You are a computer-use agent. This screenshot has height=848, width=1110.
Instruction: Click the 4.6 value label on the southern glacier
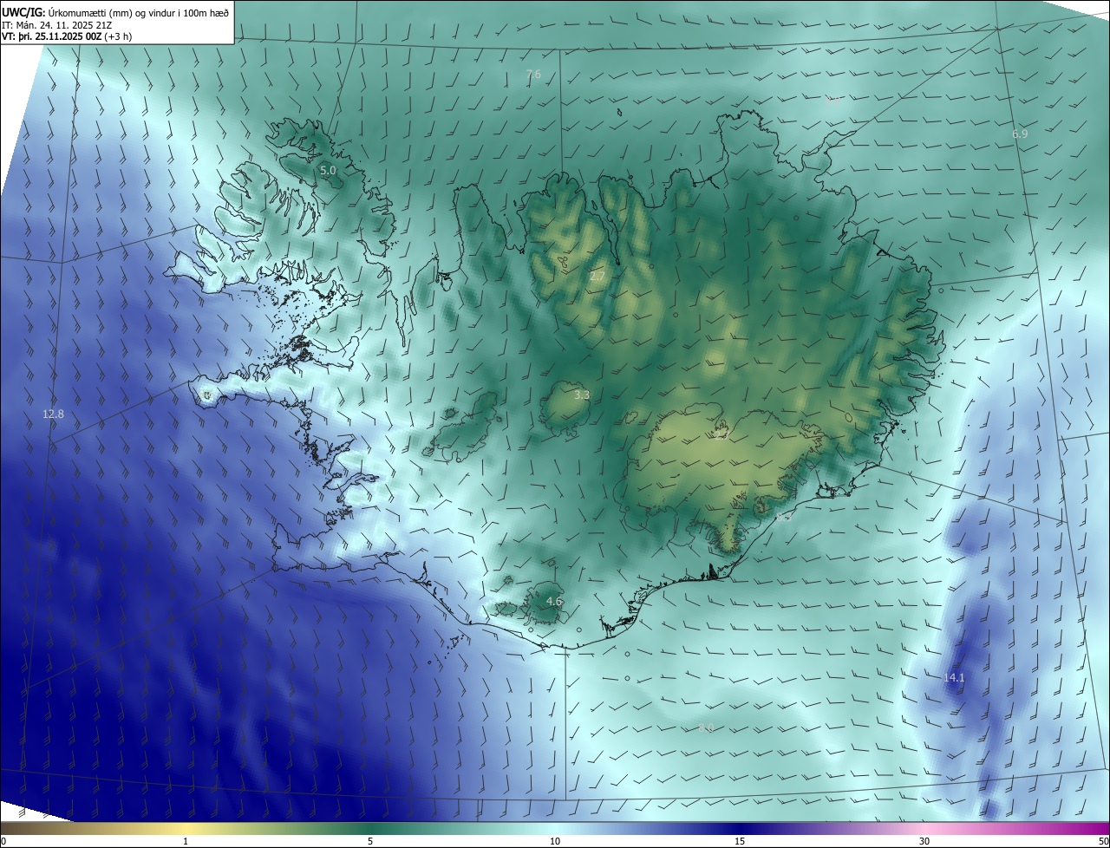tap(554, 601)
